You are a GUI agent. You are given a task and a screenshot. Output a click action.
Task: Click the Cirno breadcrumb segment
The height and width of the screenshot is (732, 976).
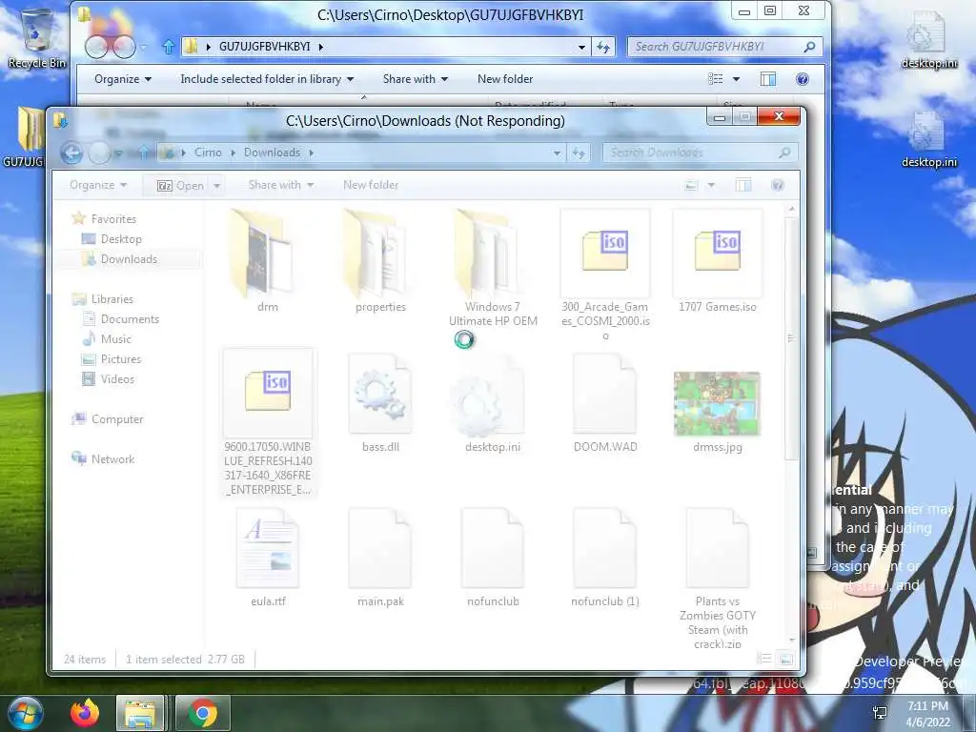[208, 152]
